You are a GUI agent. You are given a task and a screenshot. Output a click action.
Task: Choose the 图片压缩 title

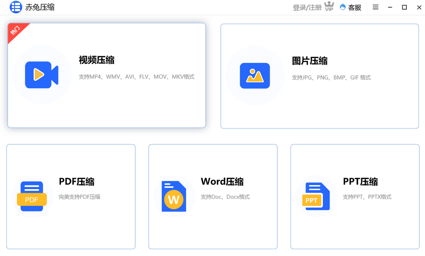pos(310,61)
